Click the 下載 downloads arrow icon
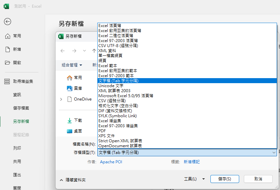This screenshot has height=190, width=280. point(70,121)
